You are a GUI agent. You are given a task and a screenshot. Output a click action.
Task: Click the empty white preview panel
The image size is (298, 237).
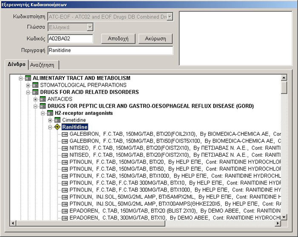tap(235, 38)
